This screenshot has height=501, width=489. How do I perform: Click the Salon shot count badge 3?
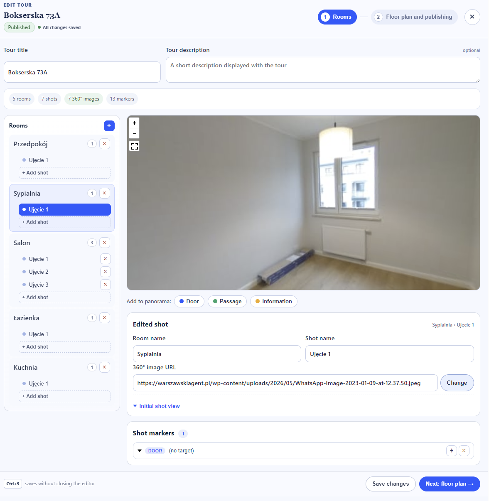pyautogui.click(x=92, y=243)
